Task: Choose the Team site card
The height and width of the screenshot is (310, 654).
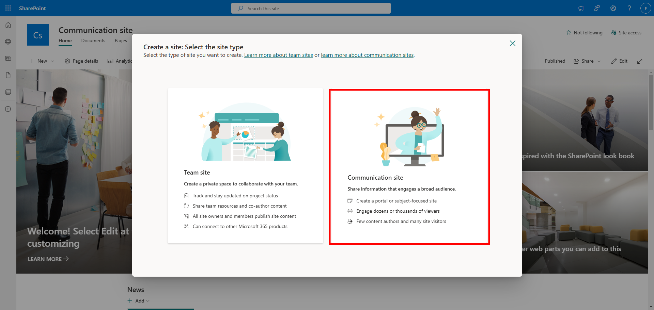Action: [x=245, y=166]
